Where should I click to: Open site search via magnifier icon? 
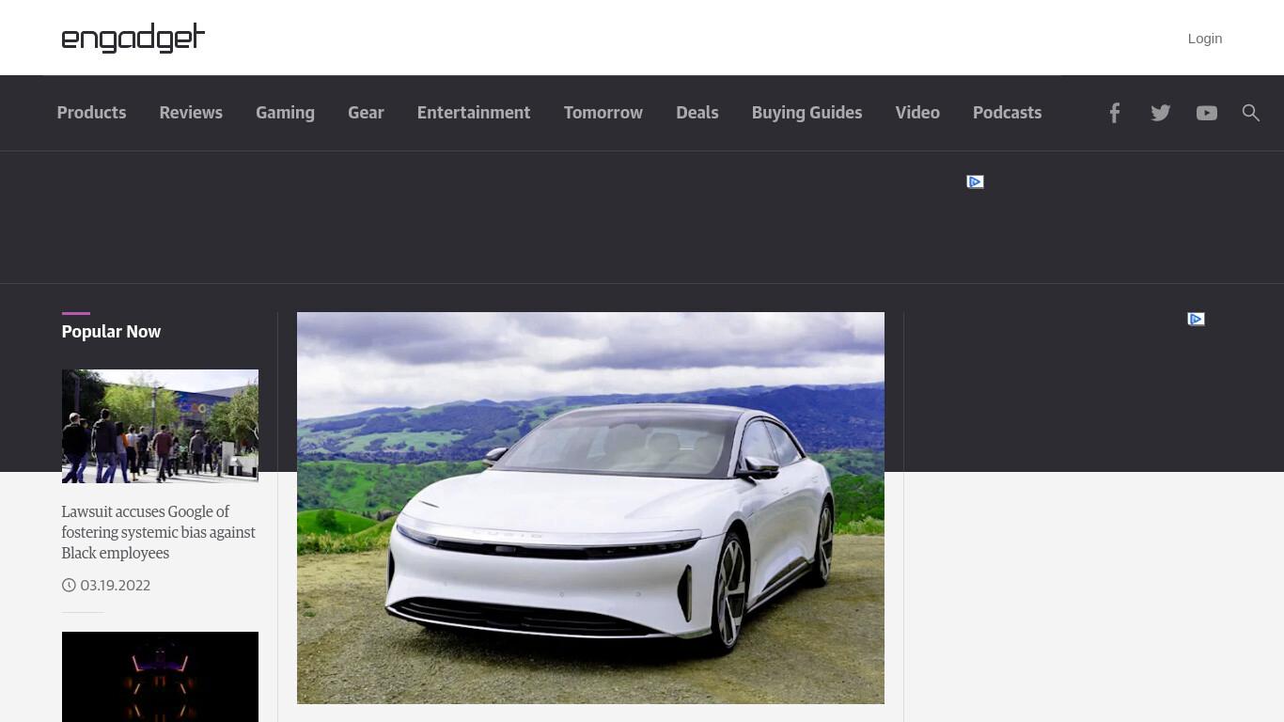tap(1251, 113)
